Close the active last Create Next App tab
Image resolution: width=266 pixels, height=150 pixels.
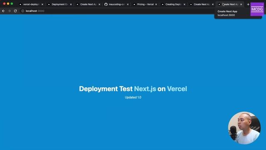click(x=241, y=5)
